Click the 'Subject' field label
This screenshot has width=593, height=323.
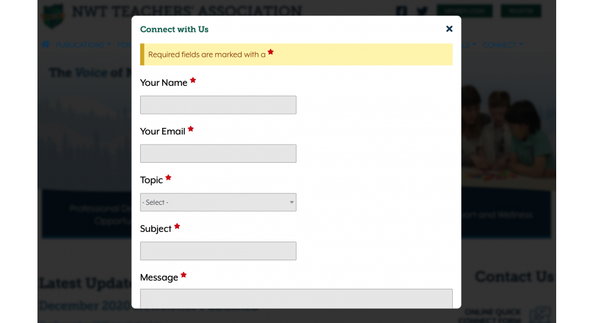156,229
